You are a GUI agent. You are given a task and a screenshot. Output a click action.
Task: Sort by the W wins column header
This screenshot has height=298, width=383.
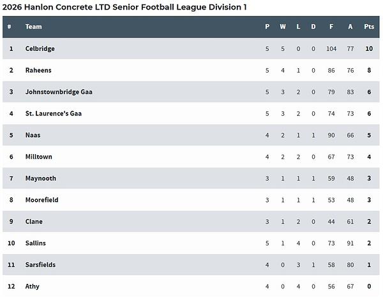click(283, 27)
